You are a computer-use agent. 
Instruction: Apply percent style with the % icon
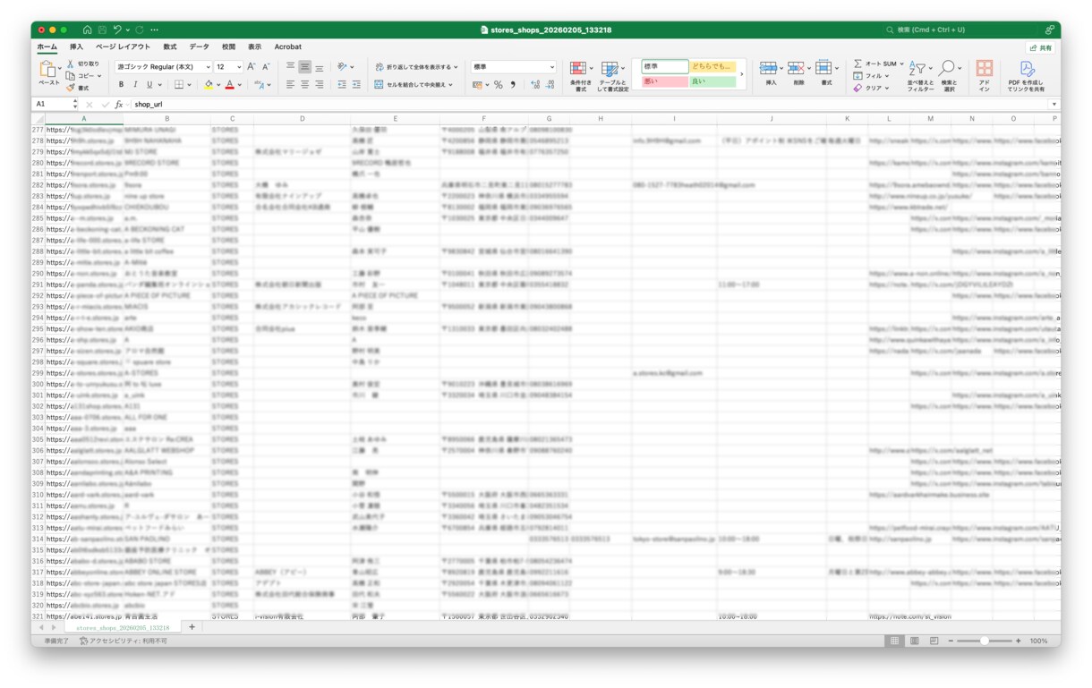pyautogui.click(x=499, y=85)
